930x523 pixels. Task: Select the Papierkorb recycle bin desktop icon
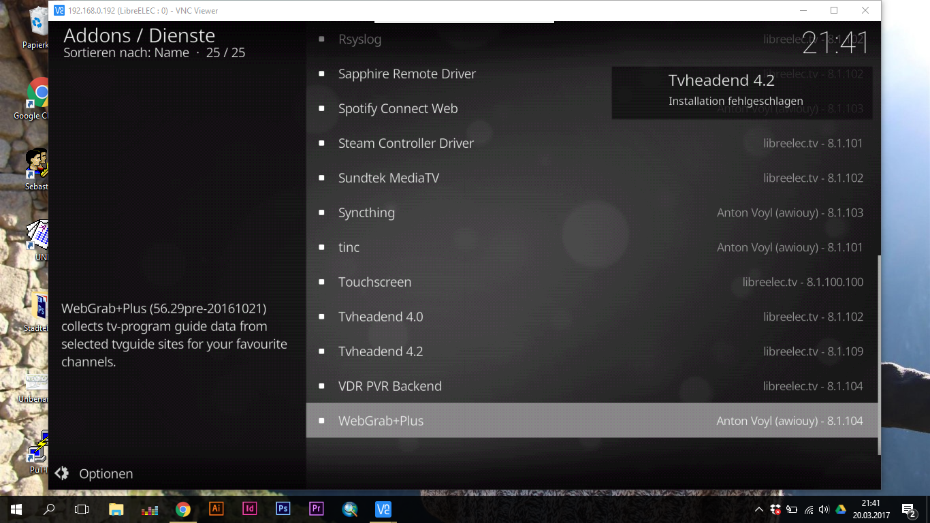click(35, 29)
